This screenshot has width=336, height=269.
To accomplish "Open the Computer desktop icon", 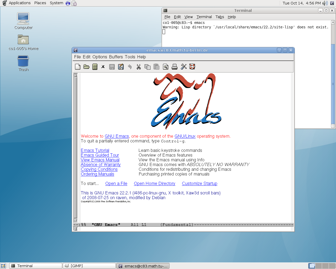I will (23, 21).
